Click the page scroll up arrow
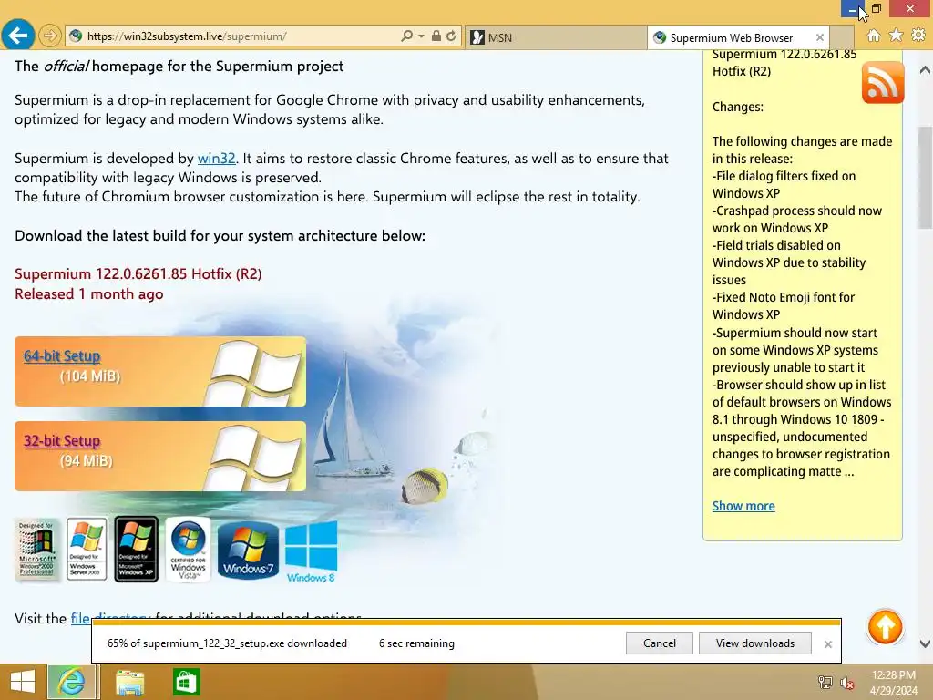This screenshot has width=933, height=700. click(925, 69)
